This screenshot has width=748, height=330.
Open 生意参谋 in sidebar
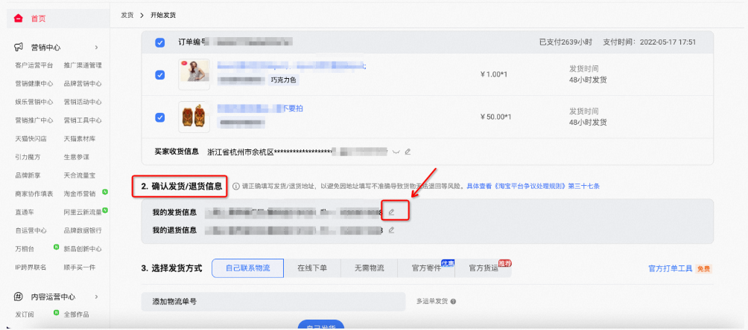76,157
